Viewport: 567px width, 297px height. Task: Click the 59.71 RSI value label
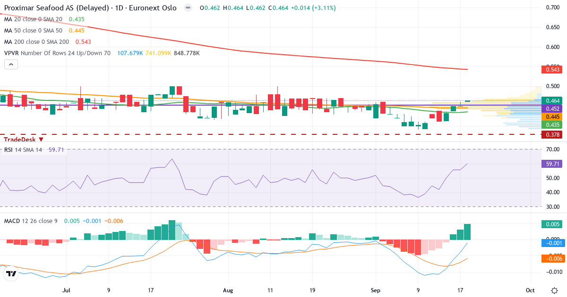[552, 164]
